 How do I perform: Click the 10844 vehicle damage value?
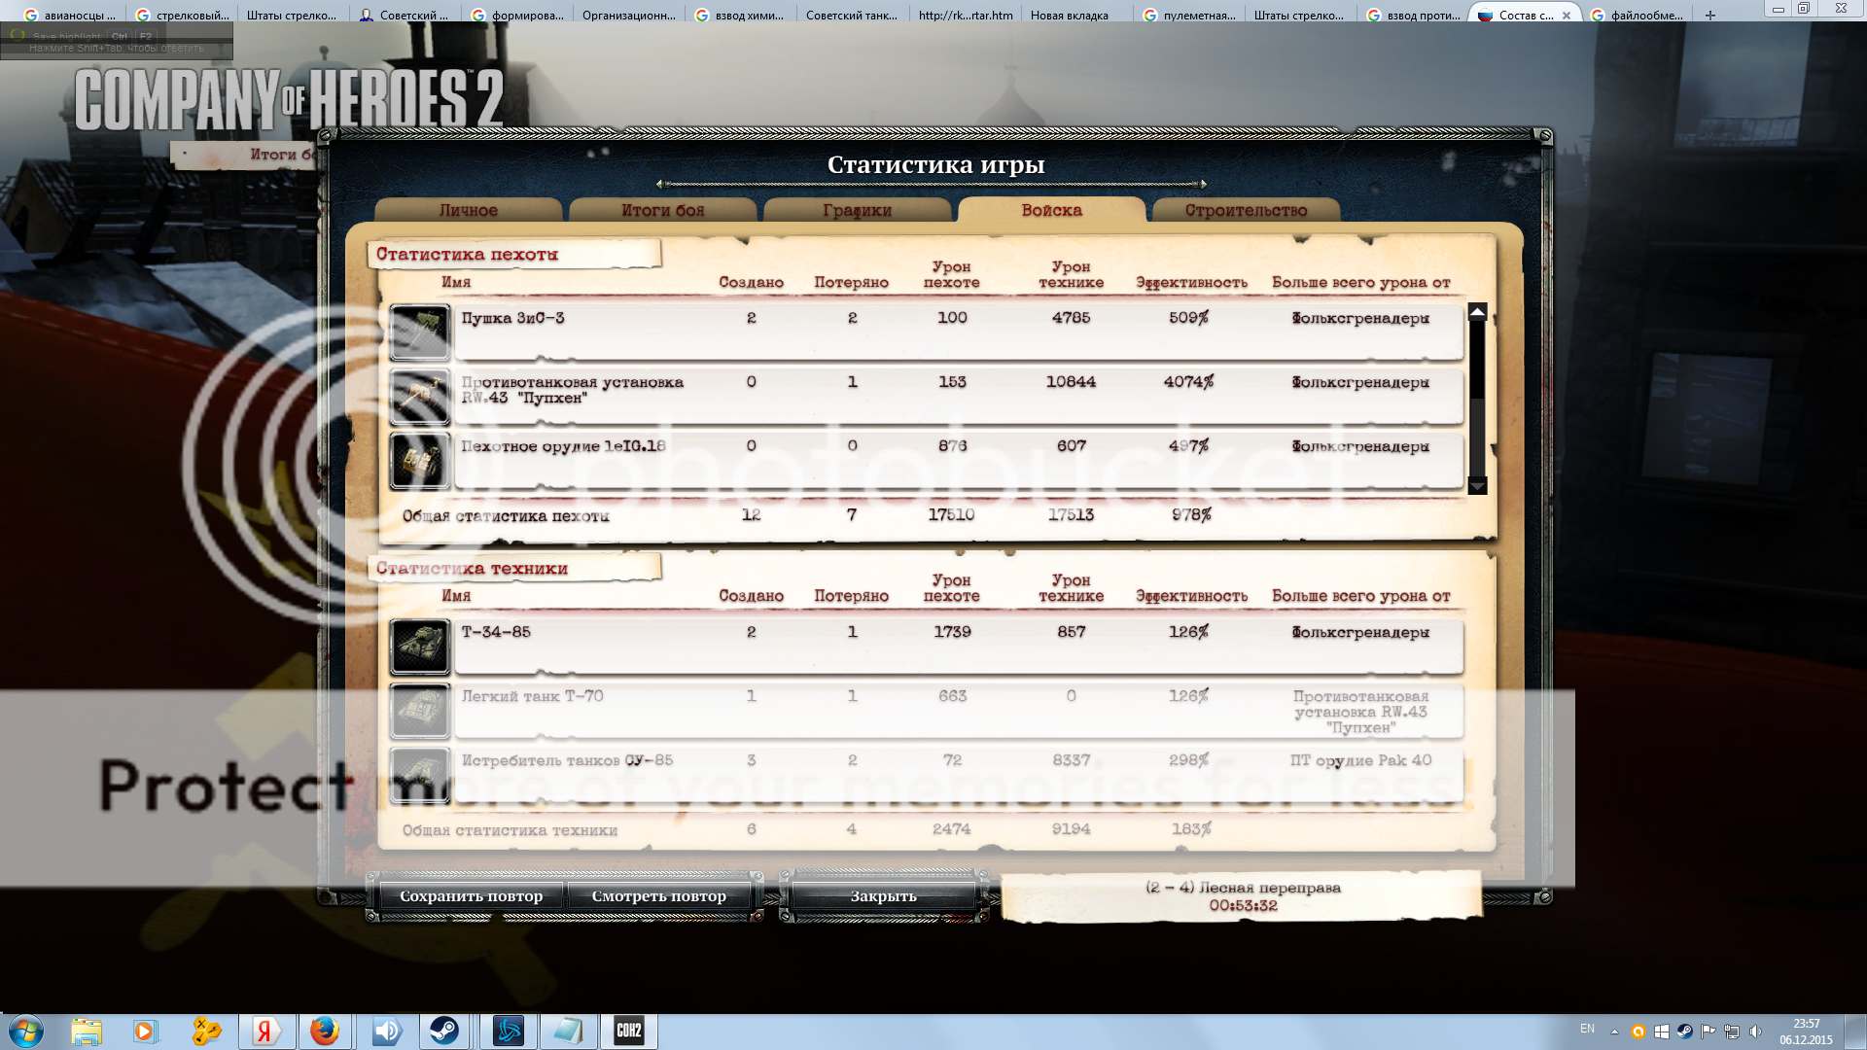[1071, 382]
